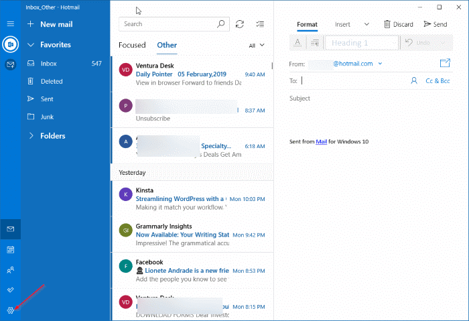Choose contacts with the person icon
The height and width of the screenshot is (321, 469).
point(414,81)
